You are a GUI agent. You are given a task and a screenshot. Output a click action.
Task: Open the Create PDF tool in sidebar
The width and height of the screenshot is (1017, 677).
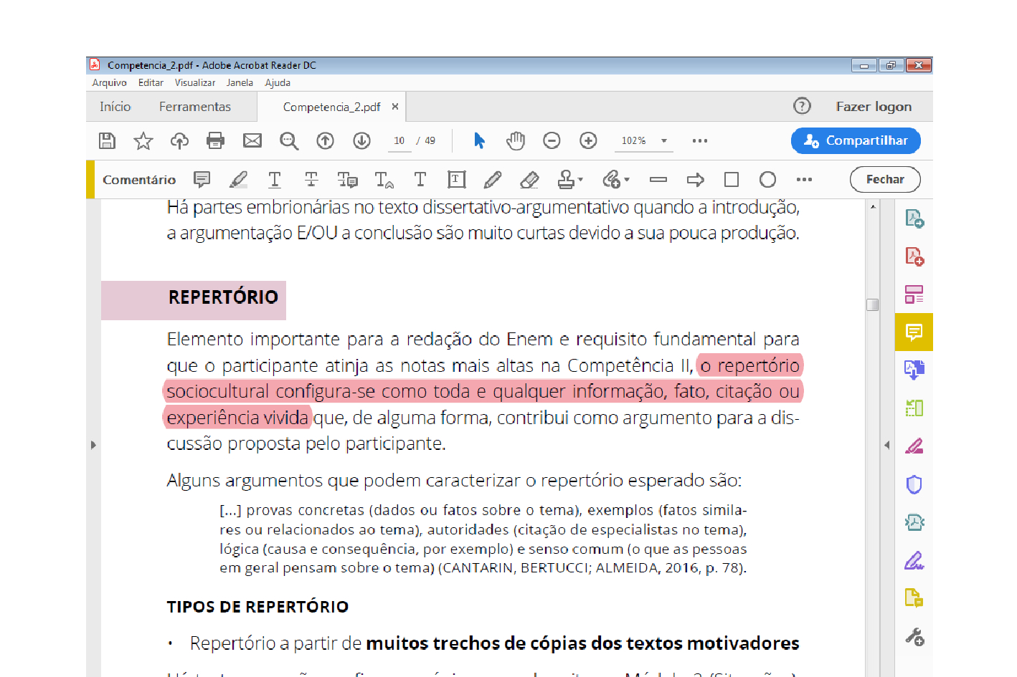(914, 256)
